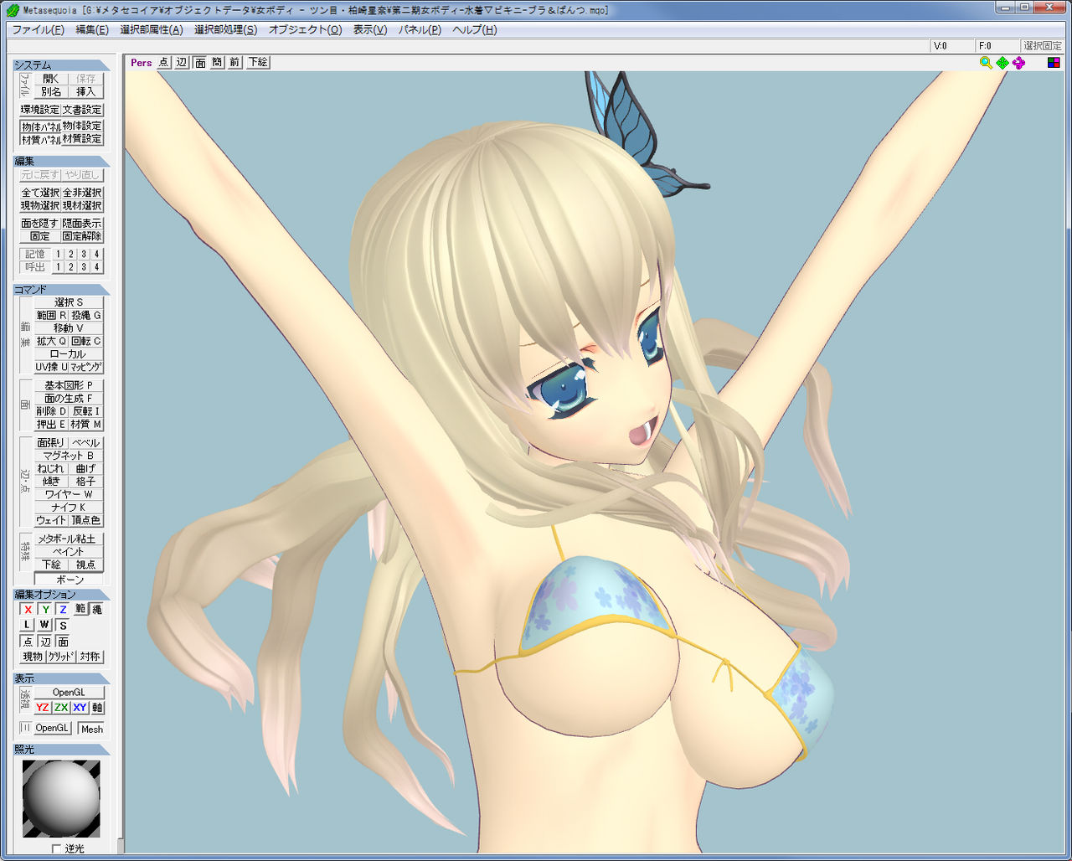1072x861 pixels.
Task: Switch to the XY view button
Action: coord(80,708)
